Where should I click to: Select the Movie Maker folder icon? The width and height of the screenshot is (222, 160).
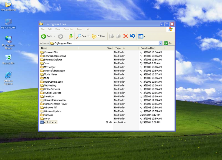click(42, 74)
